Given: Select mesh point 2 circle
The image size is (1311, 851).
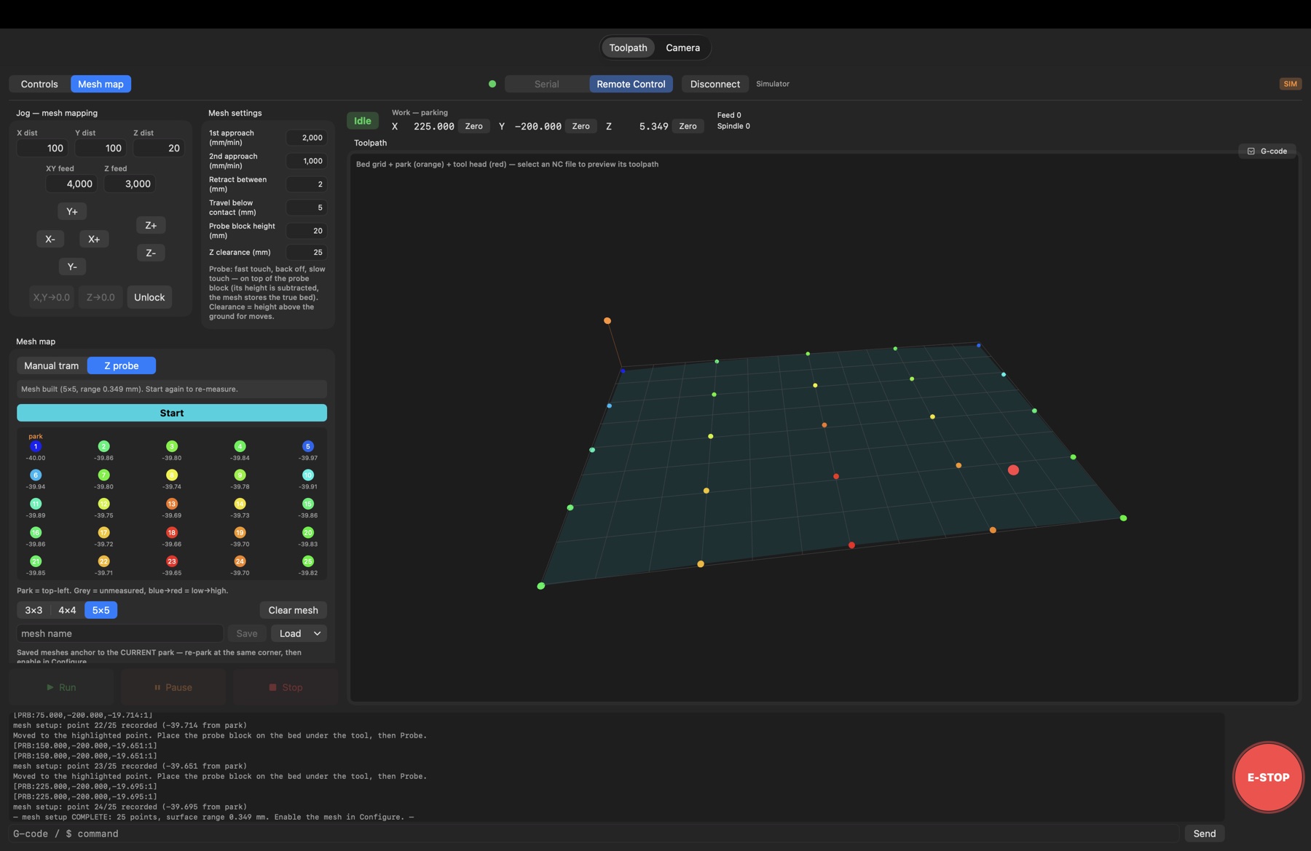Looking at the screenshot, I should pos(103,446).
